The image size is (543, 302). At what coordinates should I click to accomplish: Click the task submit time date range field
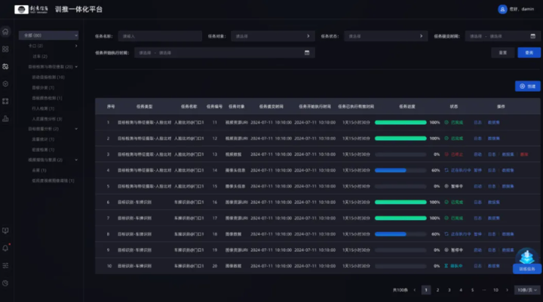pyautogui.click(x=502, y=36)
